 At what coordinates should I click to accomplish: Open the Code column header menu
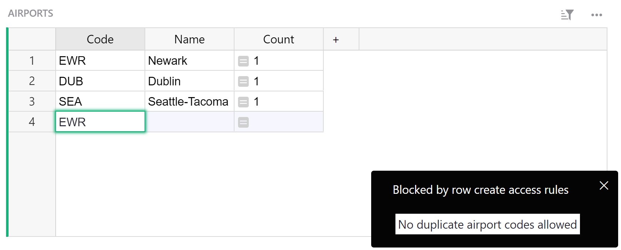pyautogui.click(x=100, y=39)
